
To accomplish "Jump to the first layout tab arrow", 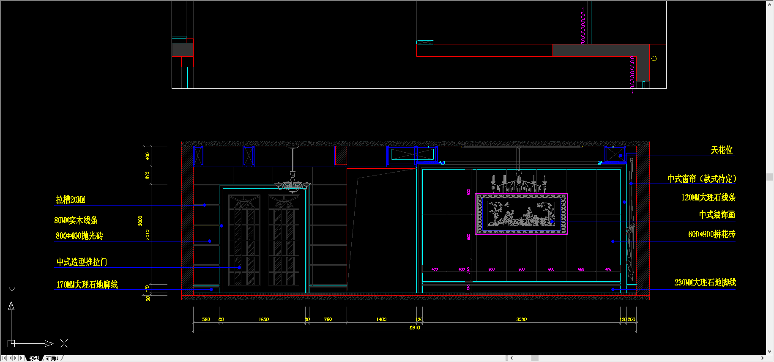I will coord(4,358).
